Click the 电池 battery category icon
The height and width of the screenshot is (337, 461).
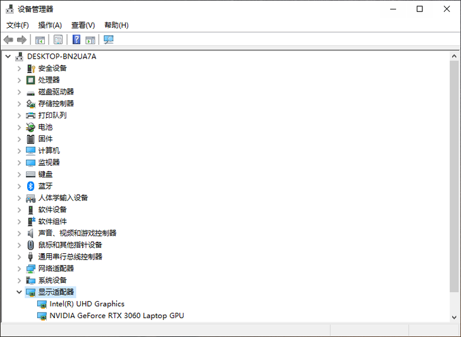31,127
